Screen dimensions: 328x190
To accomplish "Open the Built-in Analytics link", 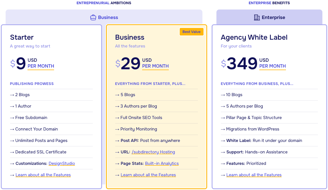I will click(162, 163).
